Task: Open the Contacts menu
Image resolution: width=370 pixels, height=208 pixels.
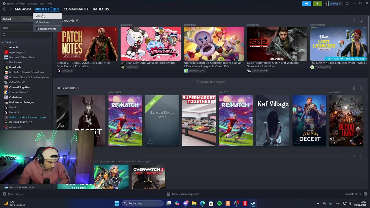Action: [32, 3]
